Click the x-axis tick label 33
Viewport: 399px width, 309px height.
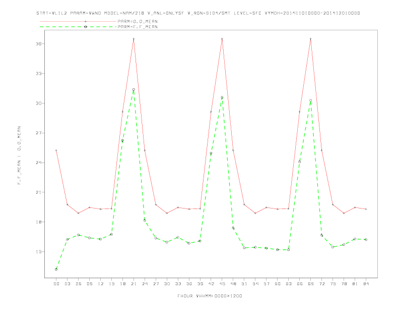(x=178, y=284)
